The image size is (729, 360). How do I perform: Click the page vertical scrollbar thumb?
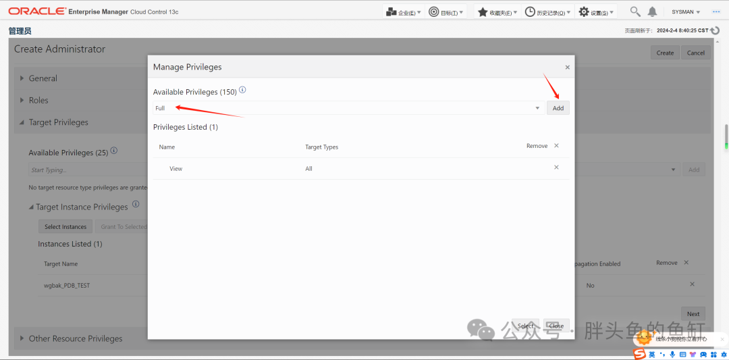coord(726,137)
